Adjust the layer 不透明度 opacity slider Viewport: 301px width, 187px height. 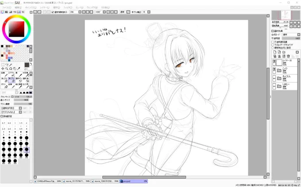tap(291, 39)
